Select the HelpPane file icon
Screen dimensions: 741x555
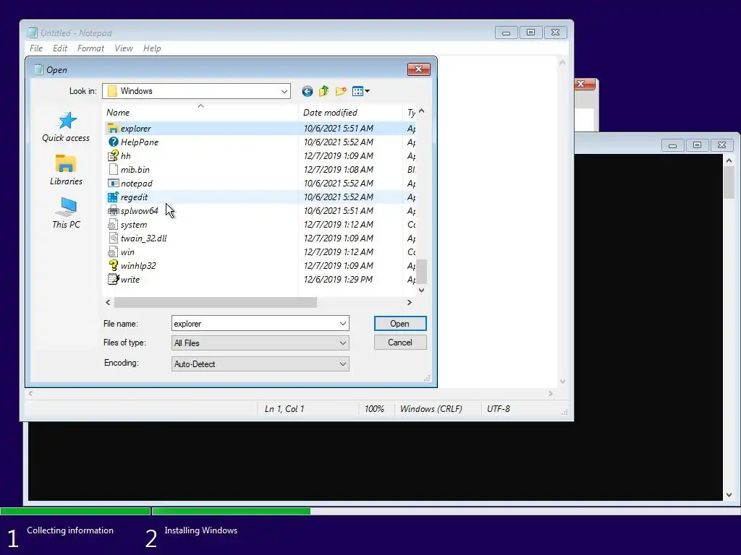tap(113, 142)
